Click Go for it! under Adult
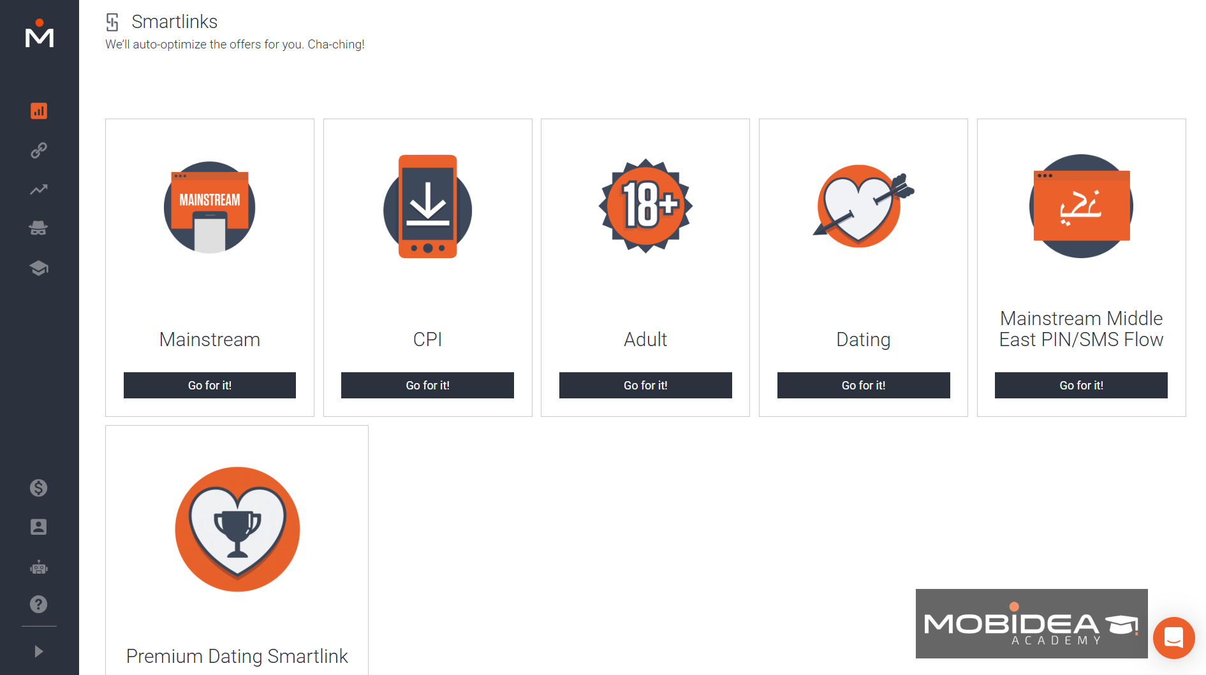This screenshot has width=1206, height=675. click(x=645, y=386)
